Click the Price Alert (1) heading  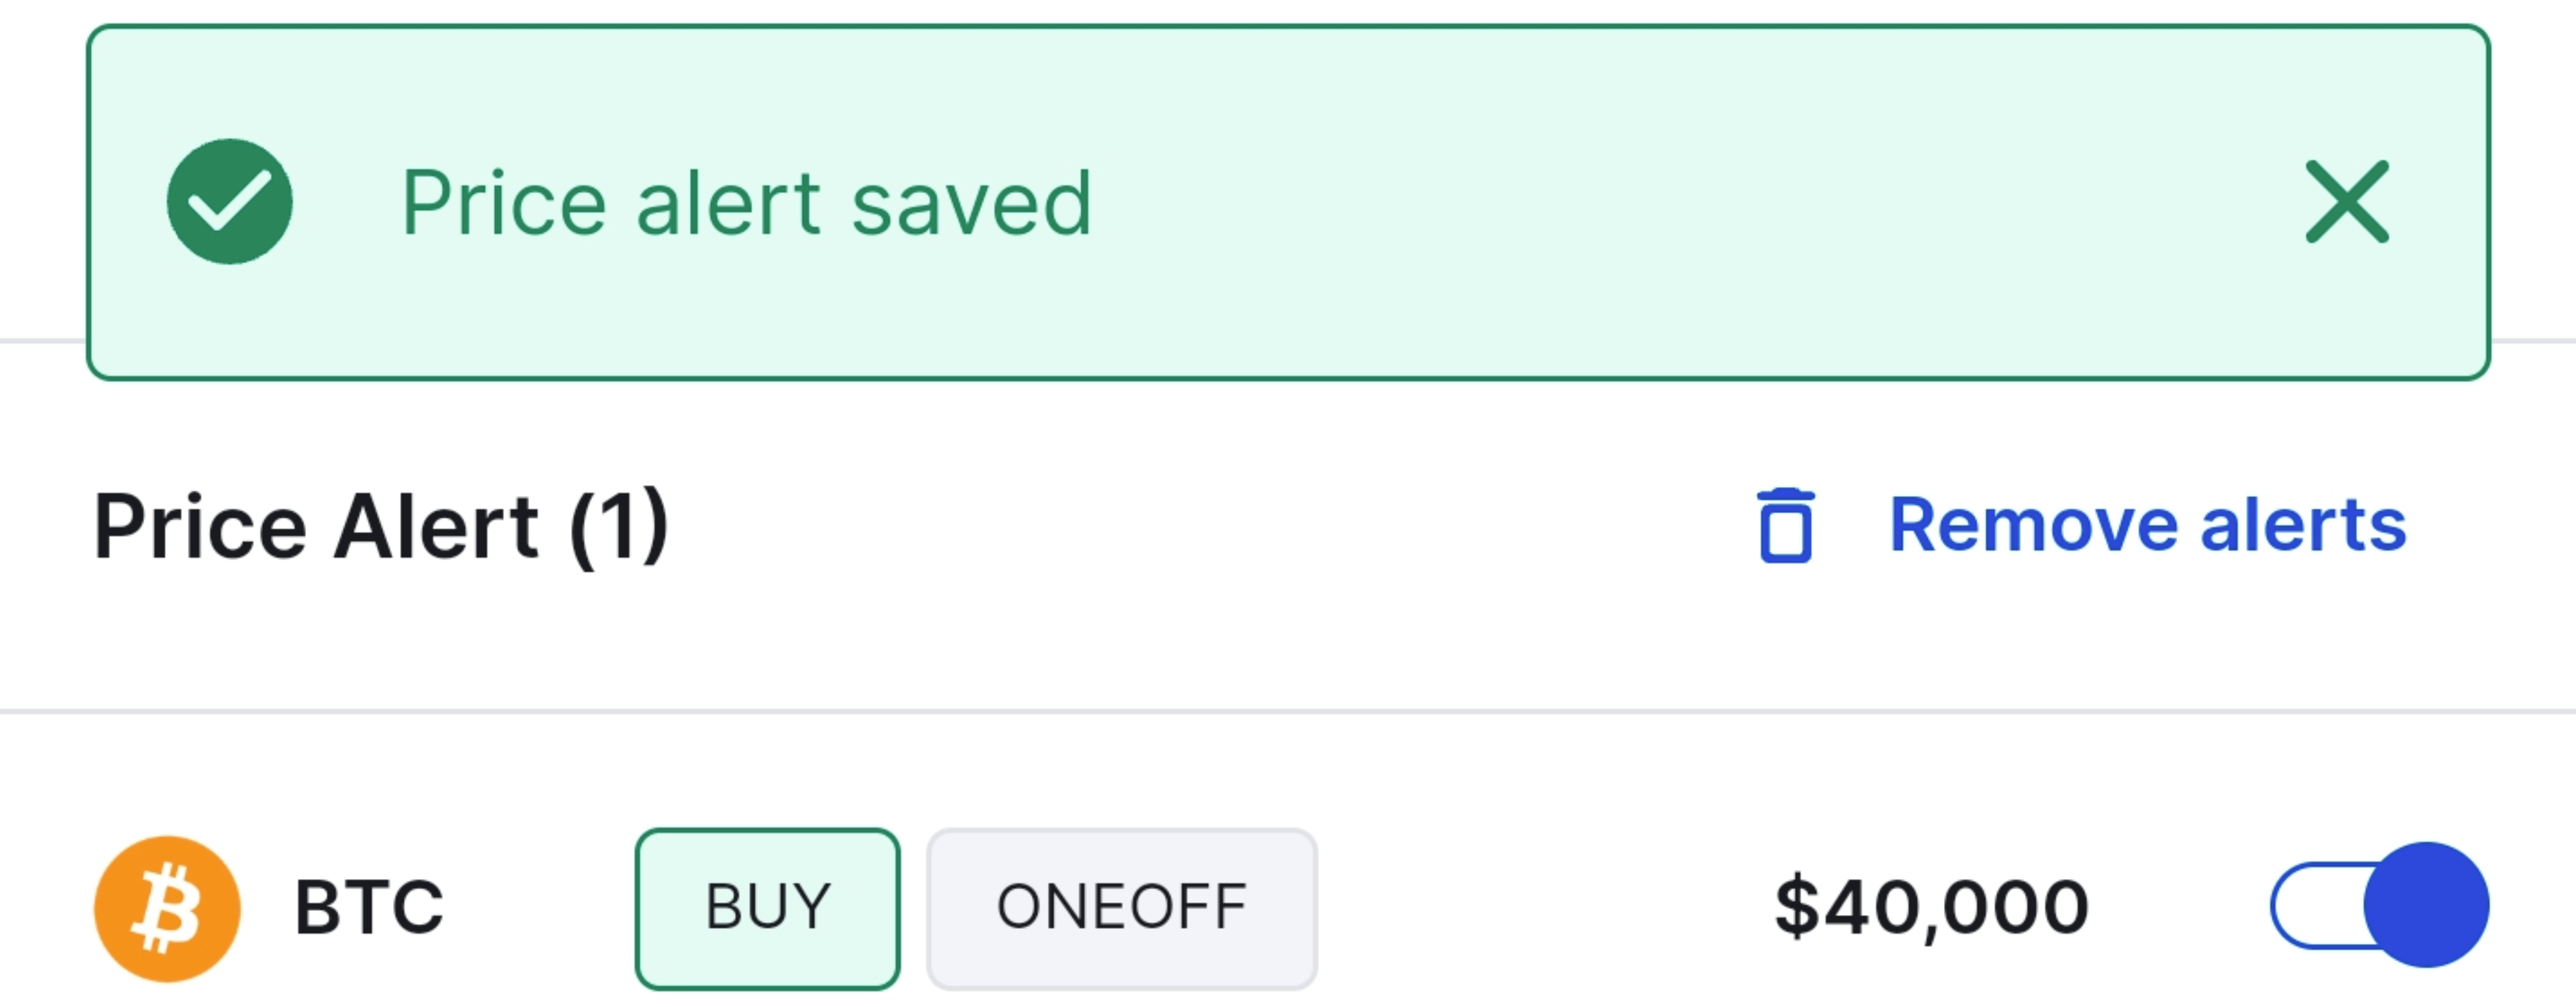pos(380,526)
